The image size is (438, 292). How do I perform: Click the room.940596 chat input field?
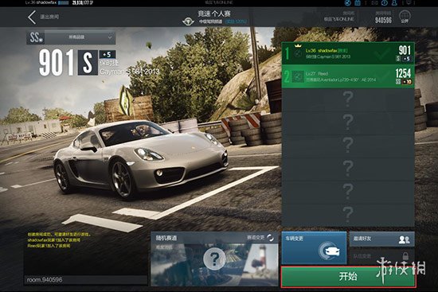tap(85, 280)
